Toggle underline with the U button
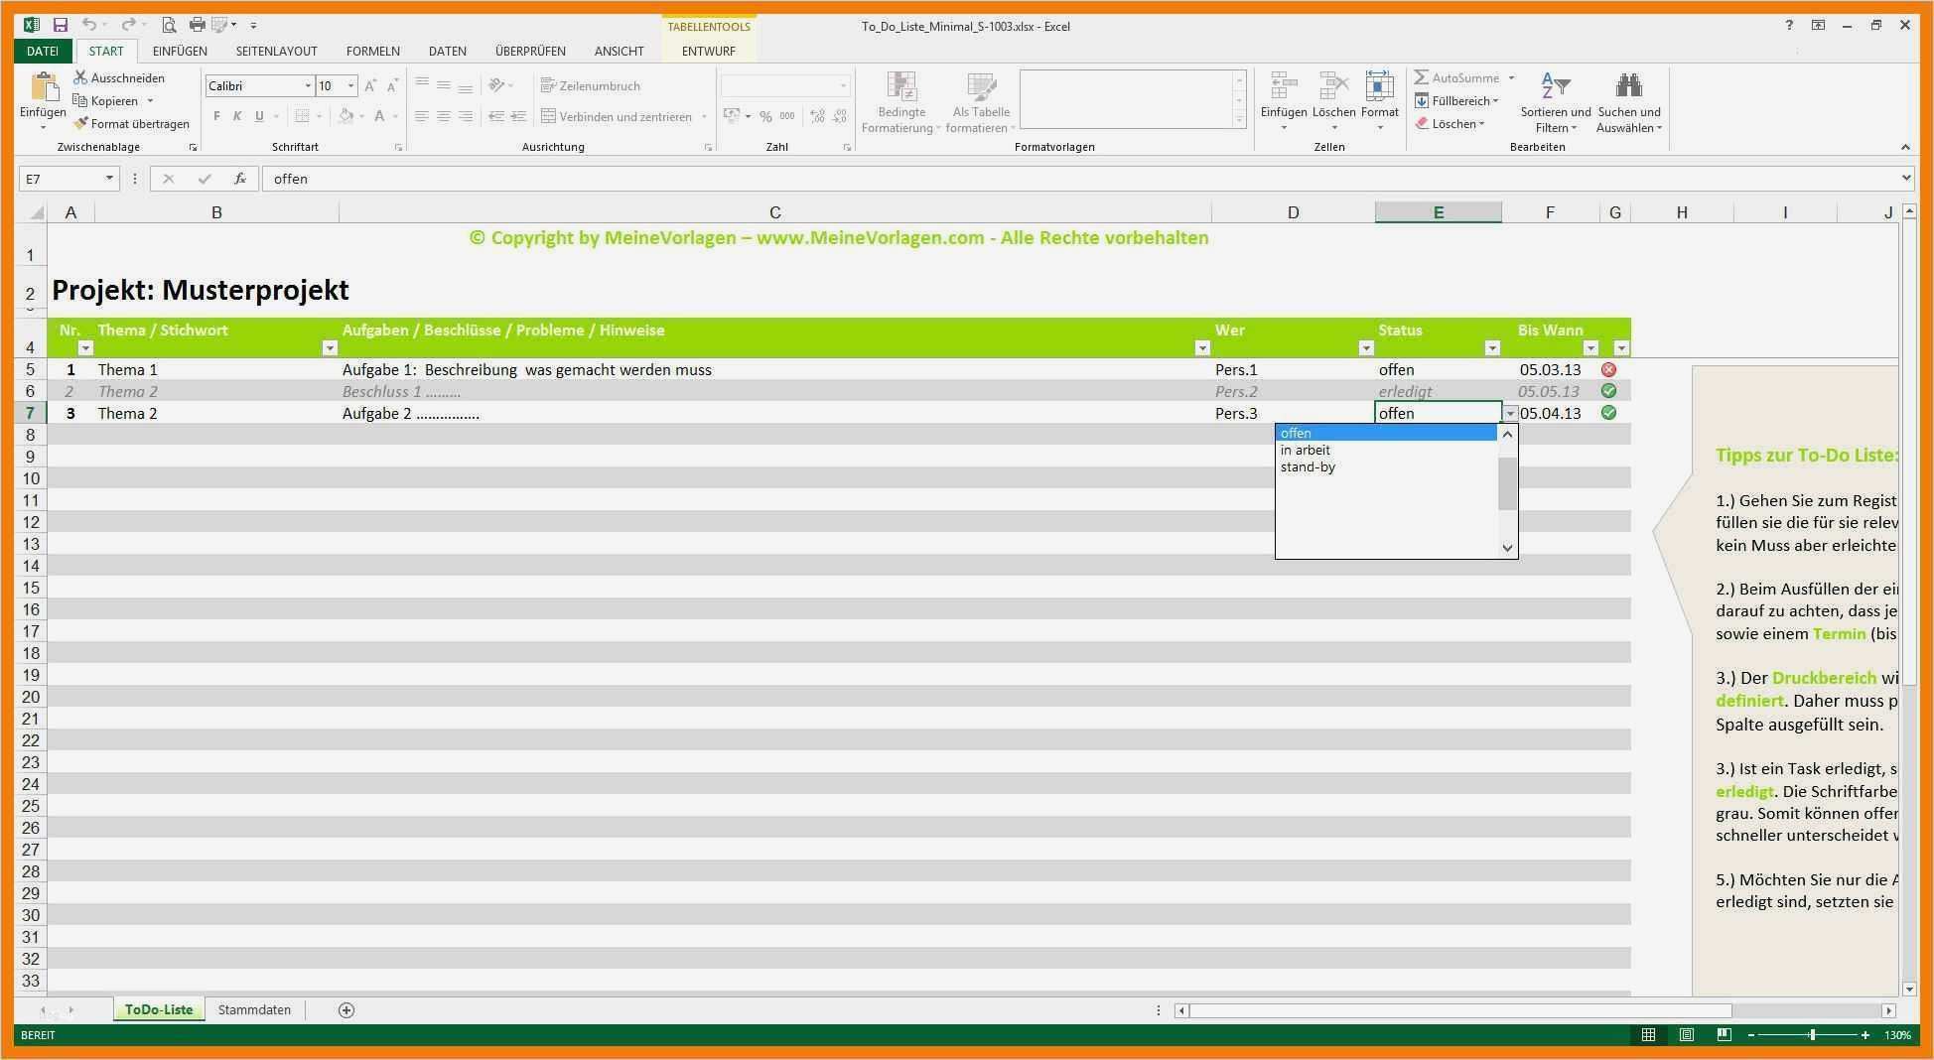The image size is (1934, 1060). click(257, 116)
